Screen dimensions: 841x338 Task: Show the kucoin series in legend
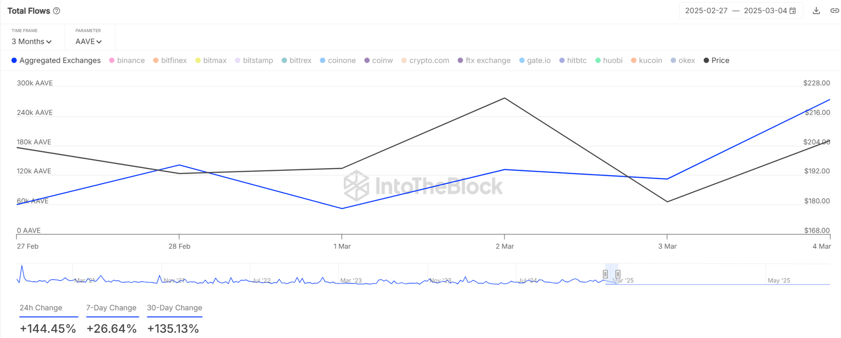coord(647,60)
